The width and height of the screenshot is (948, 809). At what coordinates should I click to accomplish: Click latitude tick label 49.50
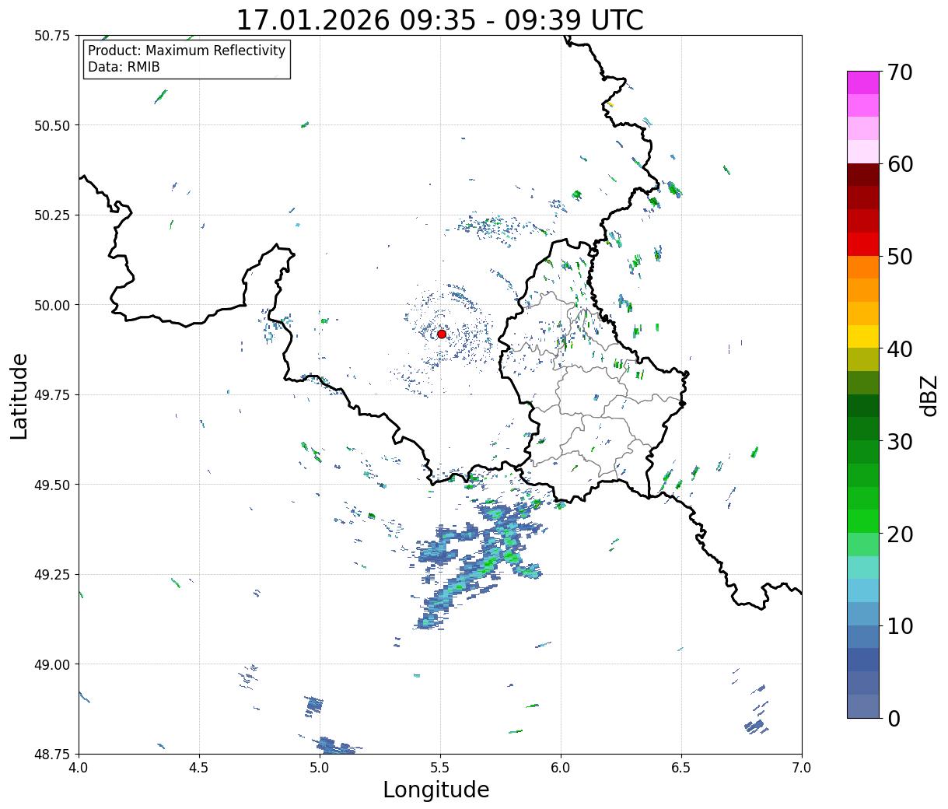[x=52, y=485]
